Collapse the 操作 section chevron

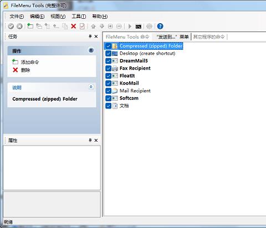pos(91,50)
